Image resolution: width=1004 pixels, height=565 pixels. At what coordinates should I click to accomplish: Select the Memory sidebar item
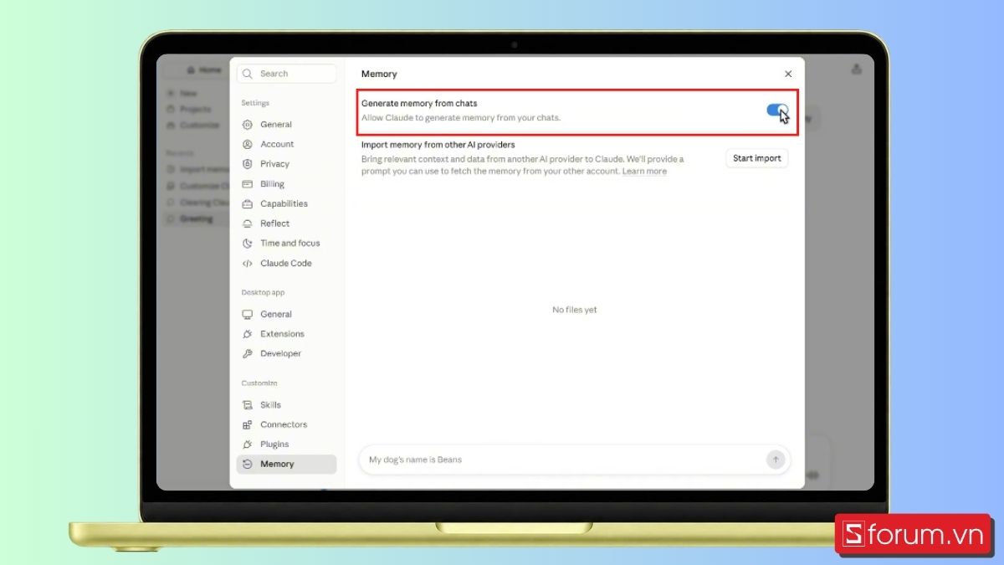click(286, 465)
